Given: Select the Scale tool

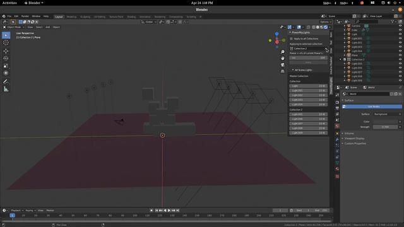Looking at the screenshot, I should point(6,66).
